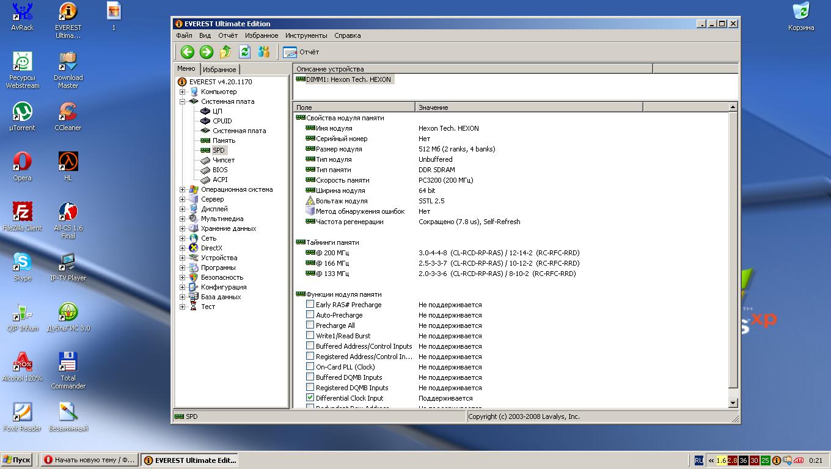Toggle the Write1/Read Burst checkbox

click(310, 335)
